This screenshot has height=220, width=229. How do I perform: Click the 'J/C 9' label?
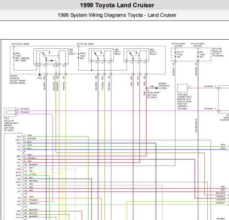pos(6,118)
